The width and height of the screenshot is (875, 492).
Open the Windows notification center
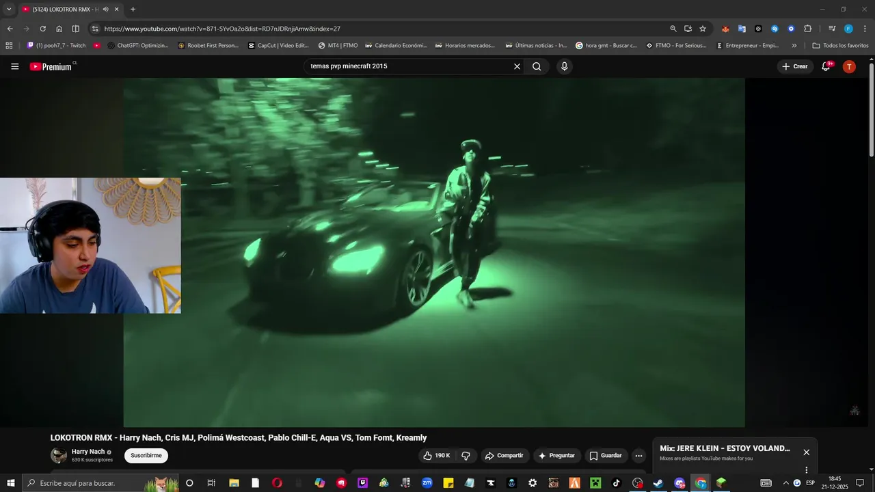pyautogui.click(x=861, y=483)
